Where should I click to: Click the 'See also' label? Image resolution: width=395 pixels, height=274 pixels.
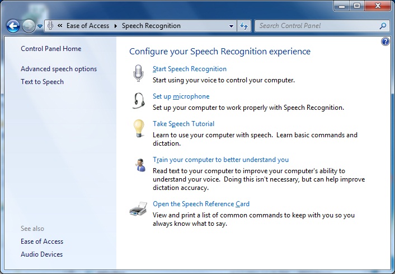point(32,229)
